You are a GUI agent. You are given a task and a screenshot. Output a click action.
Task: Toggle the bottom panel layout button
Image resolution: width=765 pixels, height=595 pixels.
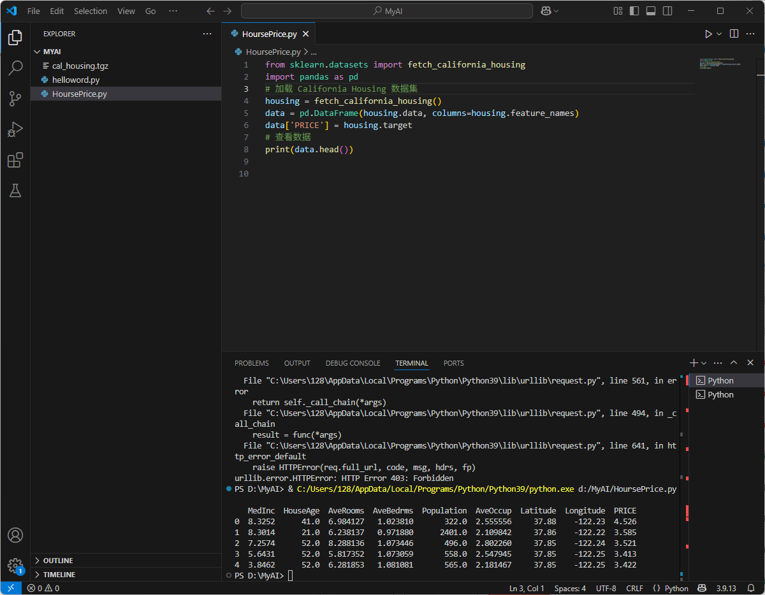pyautogui.click(x=650, y=11)
